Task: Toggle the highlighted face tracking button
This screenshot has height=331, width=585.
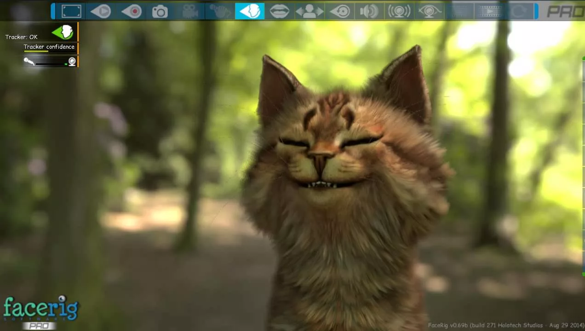Action: point(250,11)
